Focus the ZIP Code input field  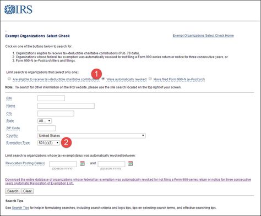(x=46, y=128)
